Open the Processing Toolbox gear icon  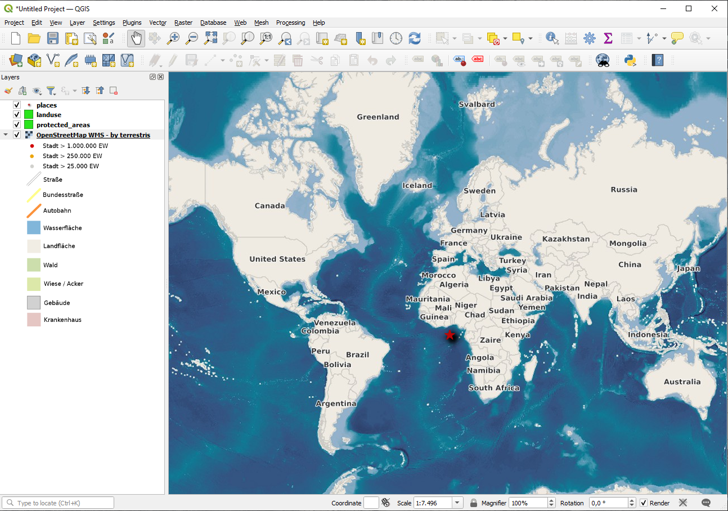[589, 38]
